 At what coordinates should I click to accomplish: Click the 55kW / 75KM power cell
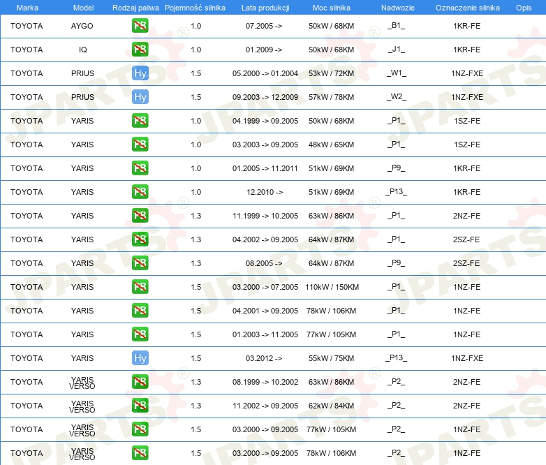[x=331, y=358]
